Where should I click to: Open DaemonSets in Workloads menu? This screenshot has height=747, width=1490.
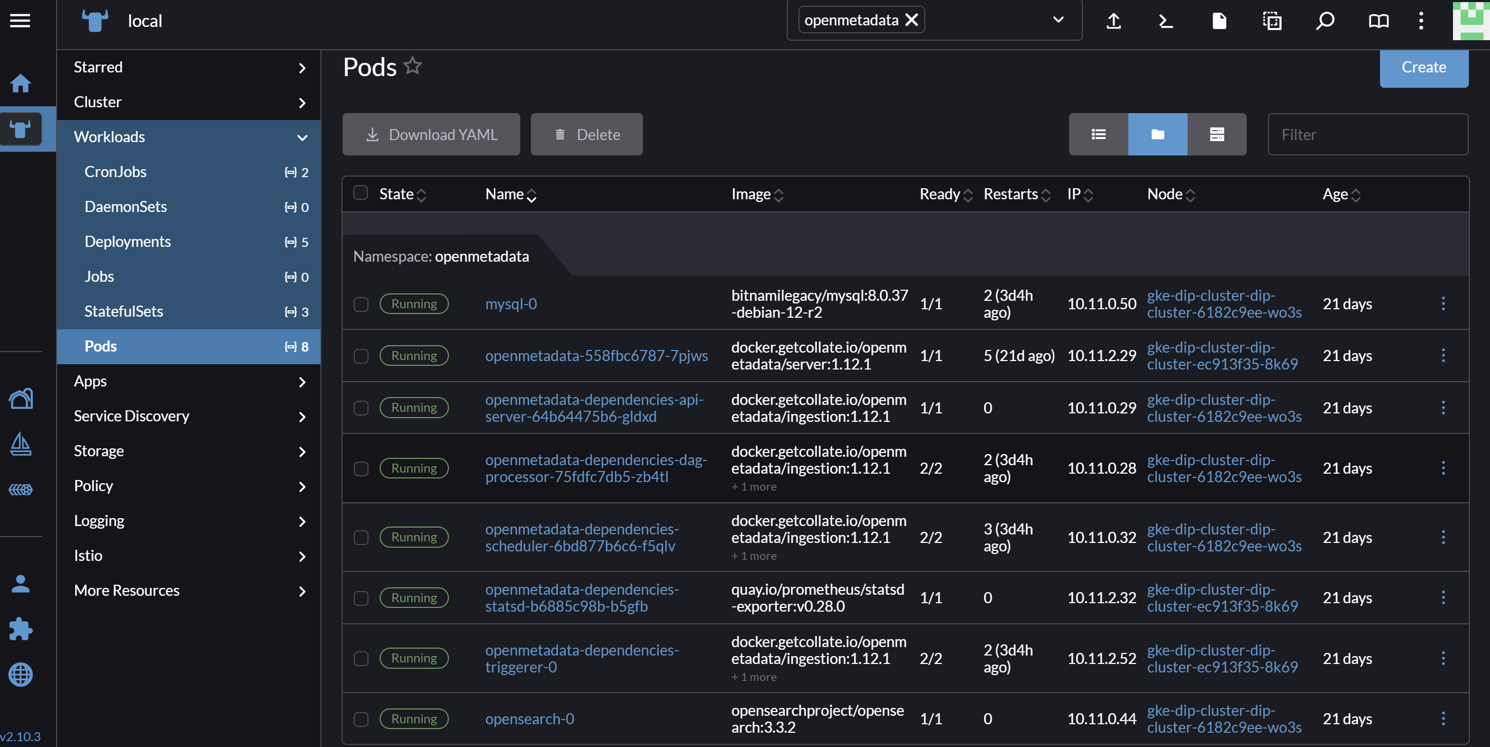coord(189,207)
